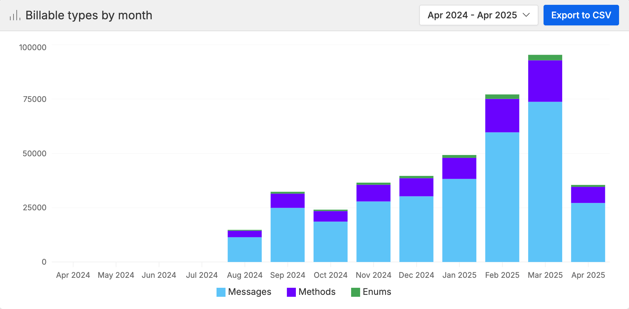
Task: Click the May 2024 axis label
Action: (116, 275)
